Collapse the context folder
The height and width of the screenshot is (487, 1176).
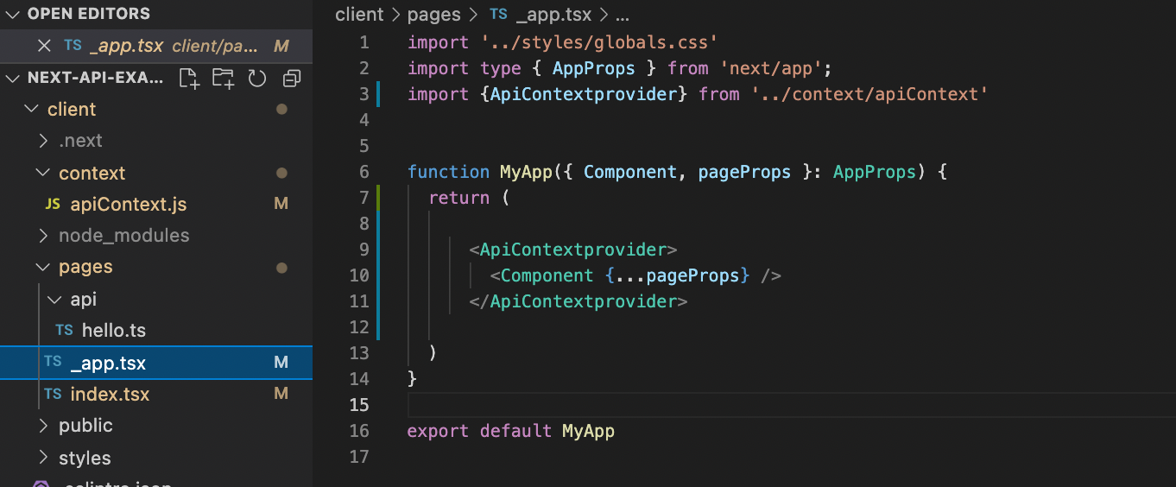[x=43, y=173]
